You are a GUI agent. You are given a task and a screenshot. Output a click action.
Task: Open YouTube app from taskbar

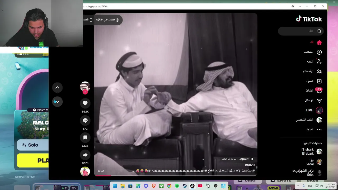click(200, 186)
